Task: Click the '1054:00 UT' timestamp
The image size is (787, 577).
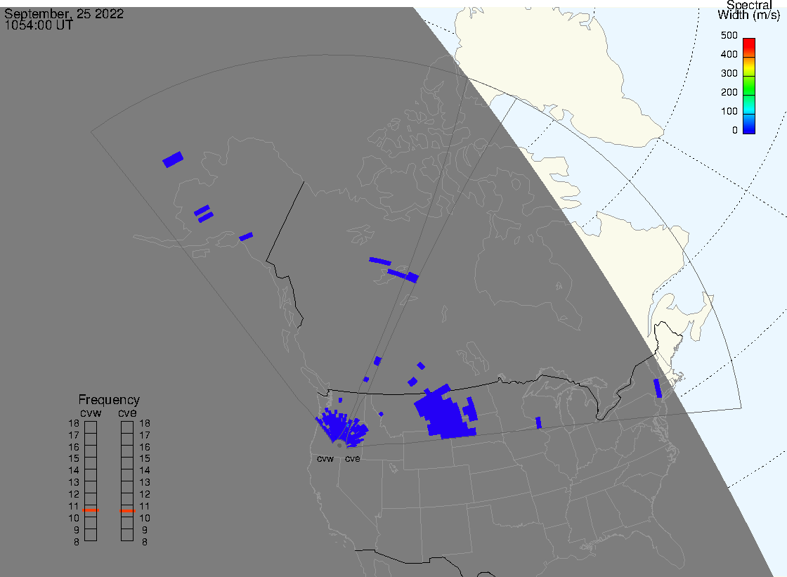Action: (39, 25)
